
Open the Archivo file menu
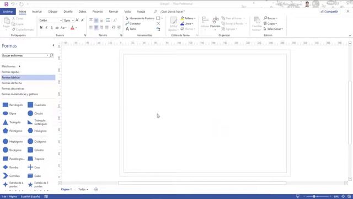[x=8, y=12]
